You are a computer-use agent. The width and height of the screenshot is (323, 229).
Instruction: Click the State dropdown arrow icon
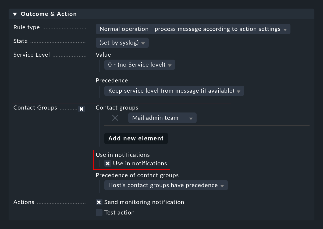[143, 43]
